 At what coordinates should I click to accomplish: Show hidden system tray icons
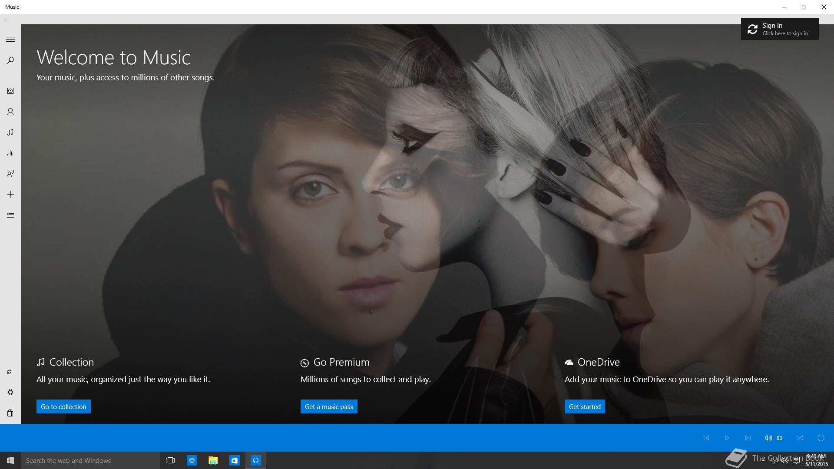click(763, 460)
